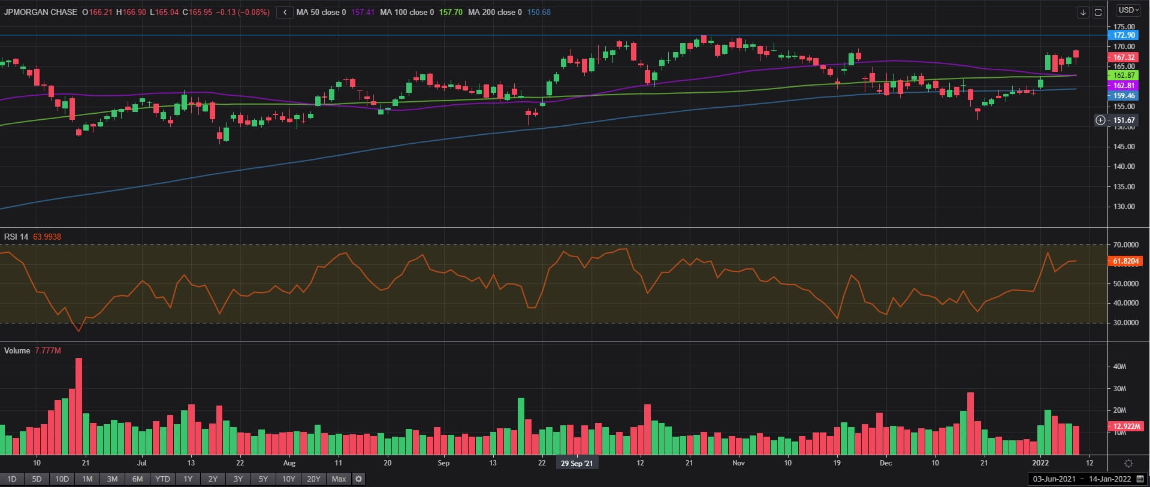Set the chart range to 5Y
The height and width of the screenshot is (487, 1150).
pos(263,479)
